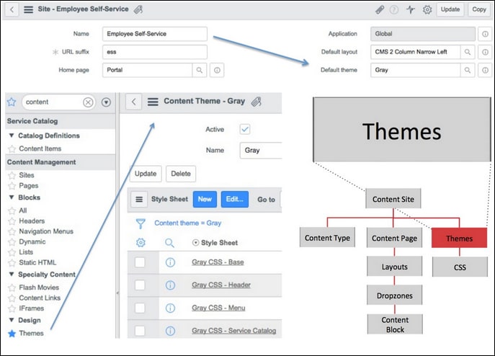Open list personalize gear icon
Image resolution: width=495 pixels, height=356 pixels.
[141, 243]
